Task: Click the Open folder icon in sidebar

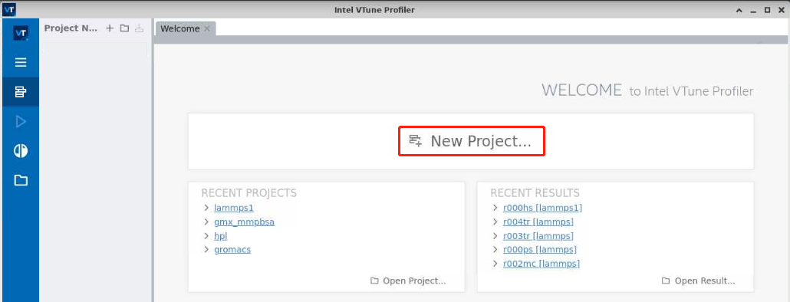Action: [x=21, y=180]
